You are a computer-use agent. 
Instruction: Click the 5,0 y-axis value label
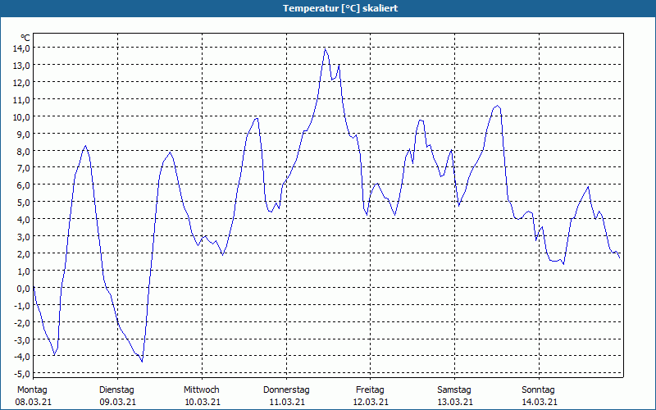(x=23, y=203)
